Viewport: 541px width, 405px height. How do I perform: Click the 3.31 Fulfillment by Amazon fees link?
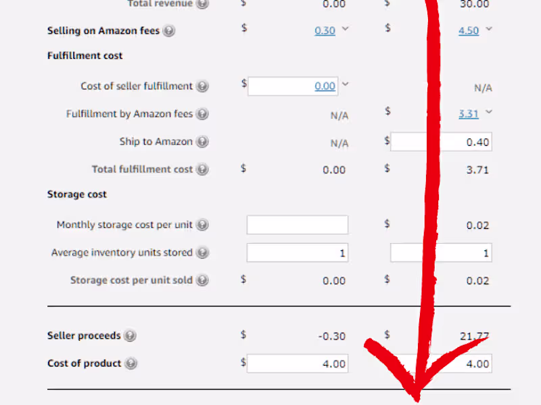point(469,114)
